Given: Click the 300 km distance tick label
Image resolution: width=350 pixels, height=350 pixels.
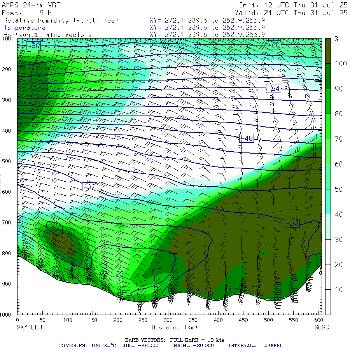Looking at the screenshot, I should click(x=168, y=320).
